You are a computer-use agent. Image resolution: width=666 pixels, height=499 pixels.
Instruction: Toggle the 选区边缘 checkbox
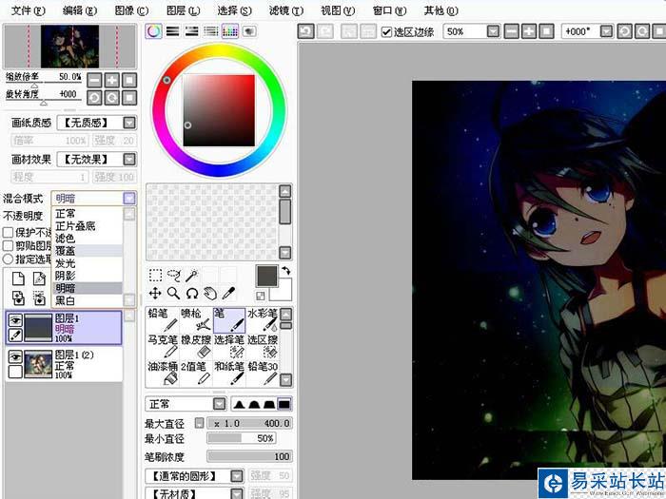386,31
